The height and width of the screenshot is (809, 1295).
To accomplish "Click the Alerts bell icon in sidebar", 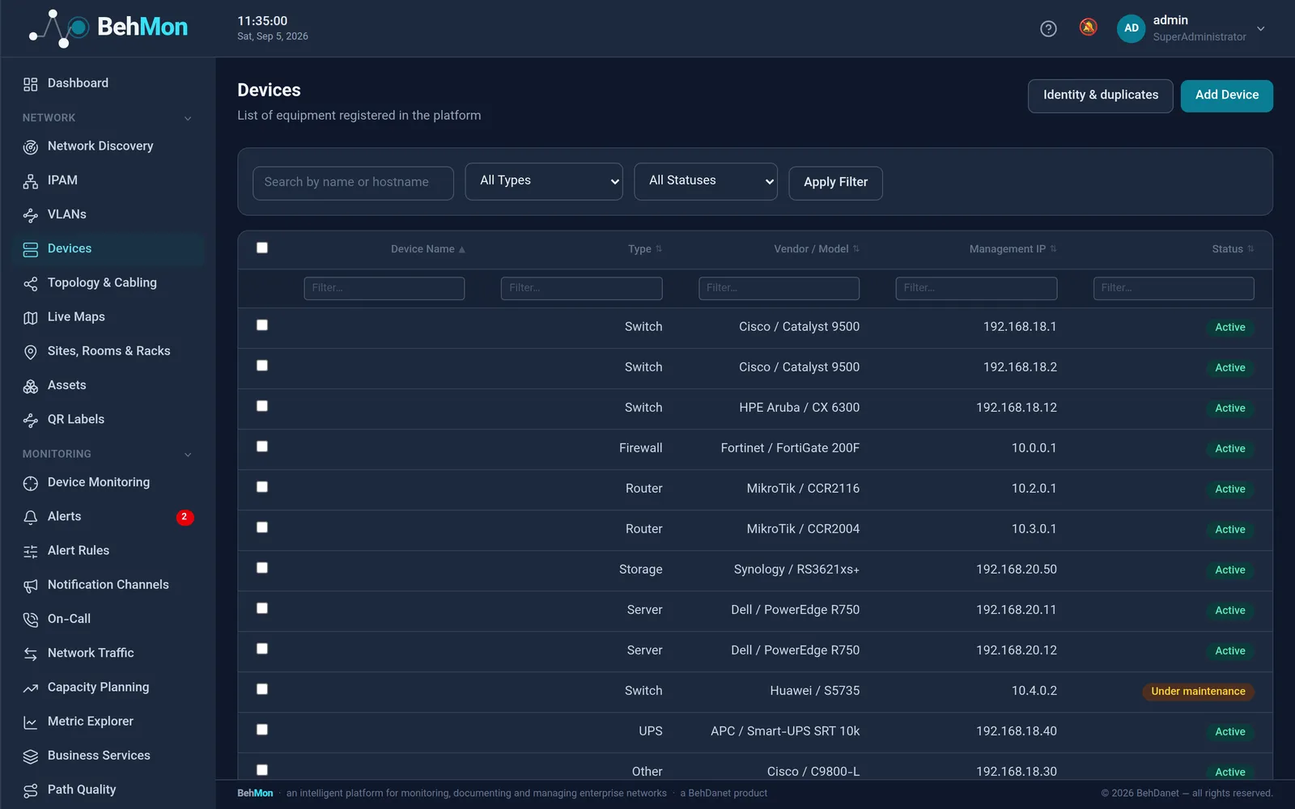I will click(31, 517).
